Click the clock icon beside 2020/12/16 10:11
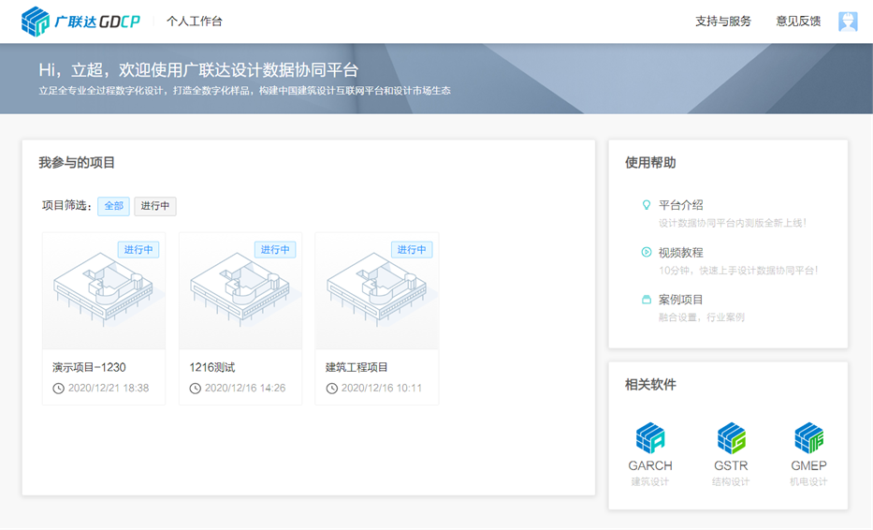This screenshot has height=530, width=873. tap(332, 389)
